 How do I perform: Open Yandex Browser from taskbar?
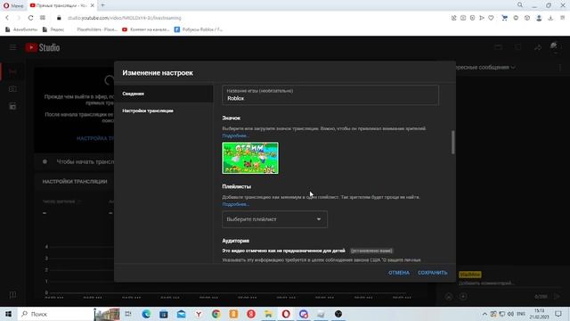(x=199, y=314)
